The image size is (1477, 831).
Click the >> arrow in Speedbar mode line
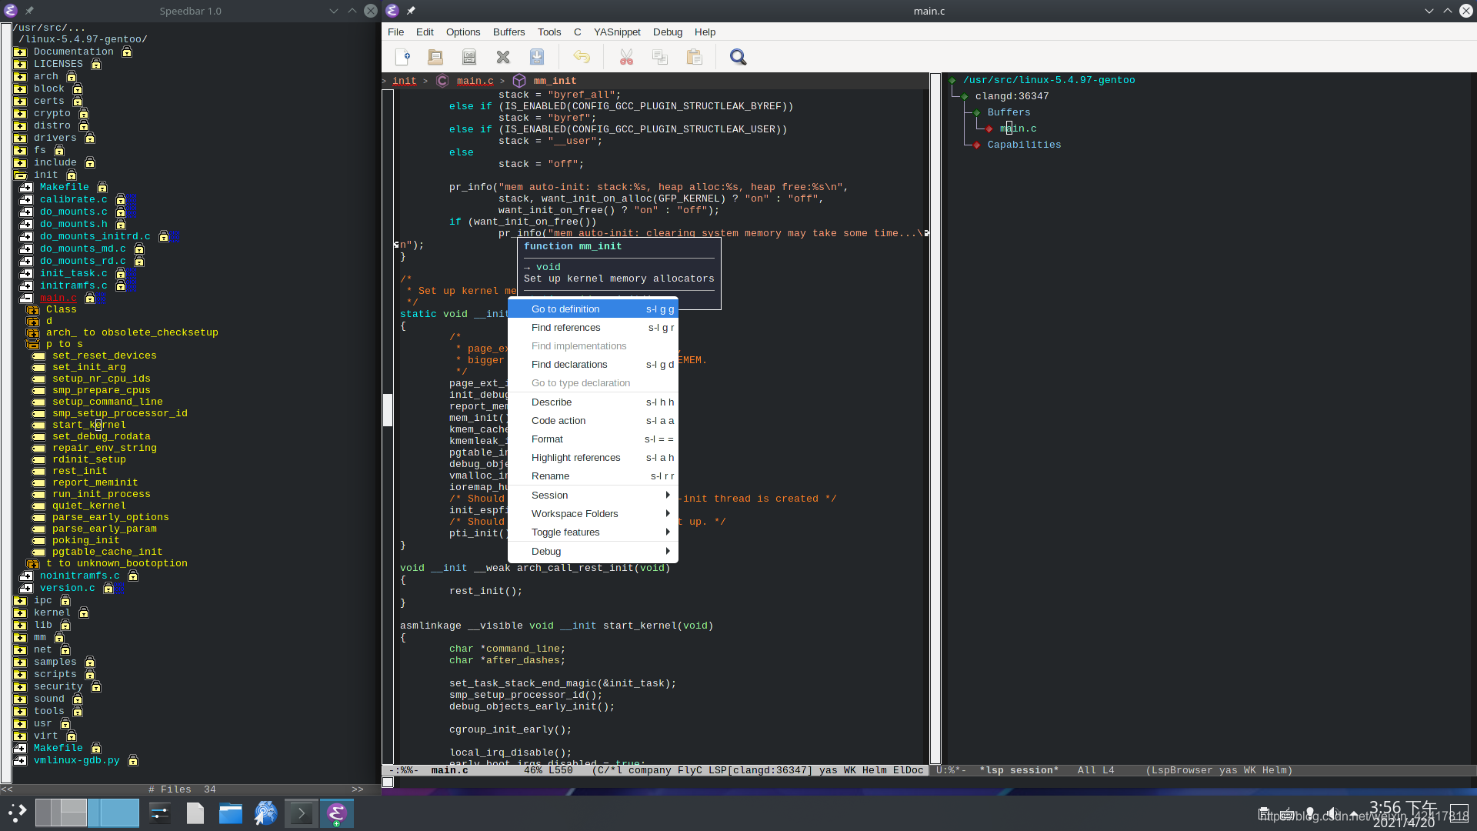click(358, 789)
